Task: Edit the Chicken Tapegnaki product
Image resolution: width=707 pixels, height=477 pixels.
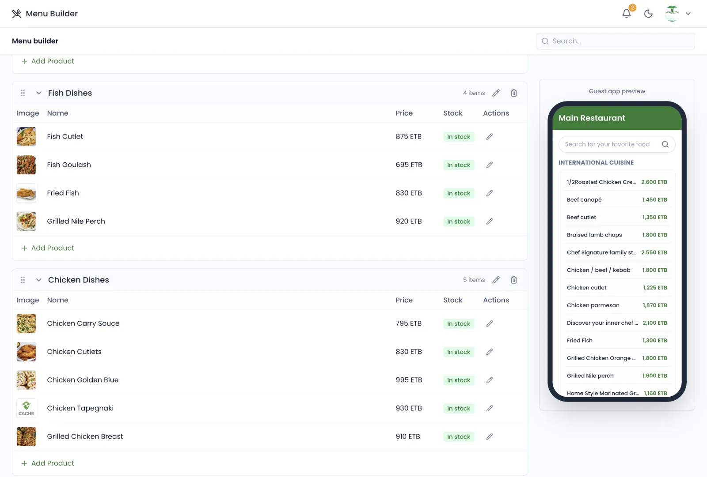Action: click(x=490, y=409)
